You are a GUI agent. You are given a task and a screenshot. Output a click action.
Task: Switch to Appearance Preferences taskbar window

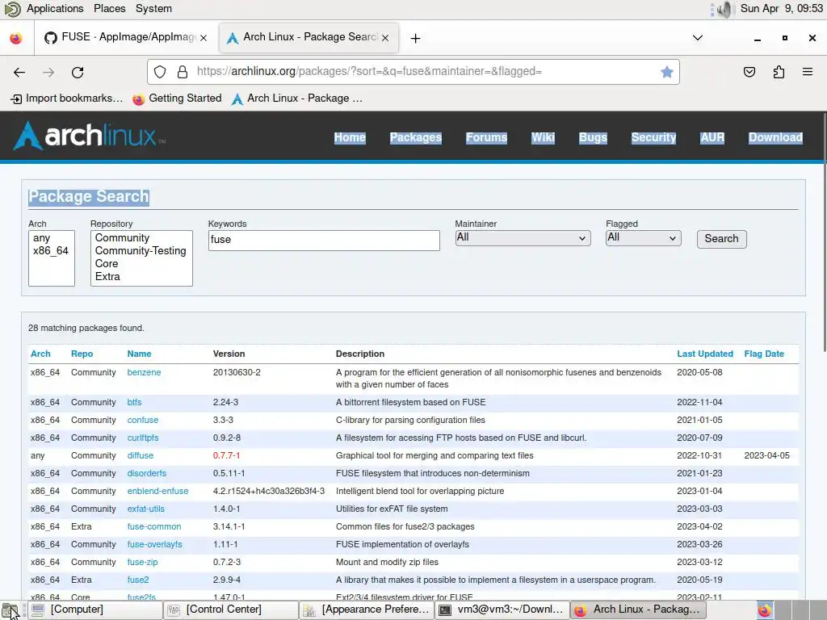pos(366,610)
